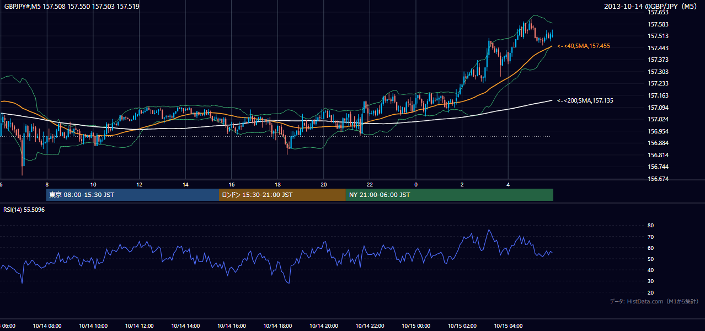Click the 157.024 price axis value
The width and height of the screenshot is (705, 331).
pyautogui.click(x=658, y=119)
